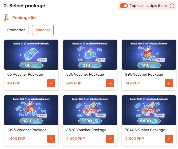Click the Package list ticket icon
Viewport: 178px width, 149px height.
7,18
